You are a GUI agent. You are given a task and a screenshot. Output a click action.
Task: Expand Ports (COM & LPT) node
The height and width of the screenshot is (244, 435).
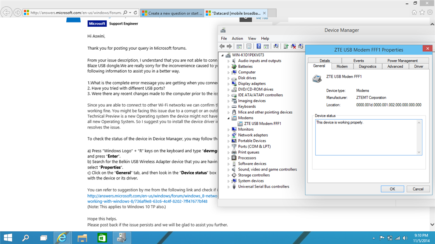click(x=228, y=147)
